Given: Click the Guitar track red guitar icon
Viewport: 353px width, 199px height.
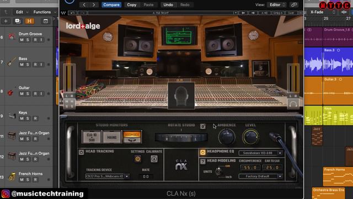Looking at the screenshot, I should click(10, 92).
